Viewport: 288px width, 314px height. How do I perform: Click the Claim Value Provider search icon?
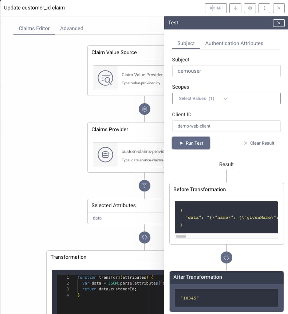pyautogui.click(x=105, y=78)
